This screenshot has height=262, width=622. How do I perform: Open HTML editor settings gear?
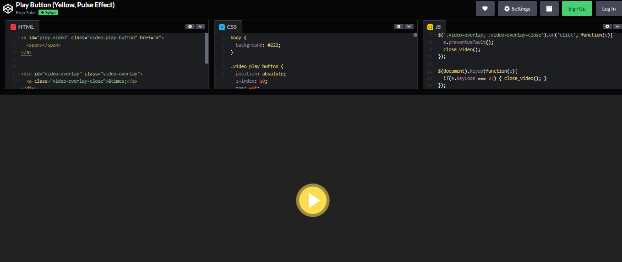(x=190, y=27)
